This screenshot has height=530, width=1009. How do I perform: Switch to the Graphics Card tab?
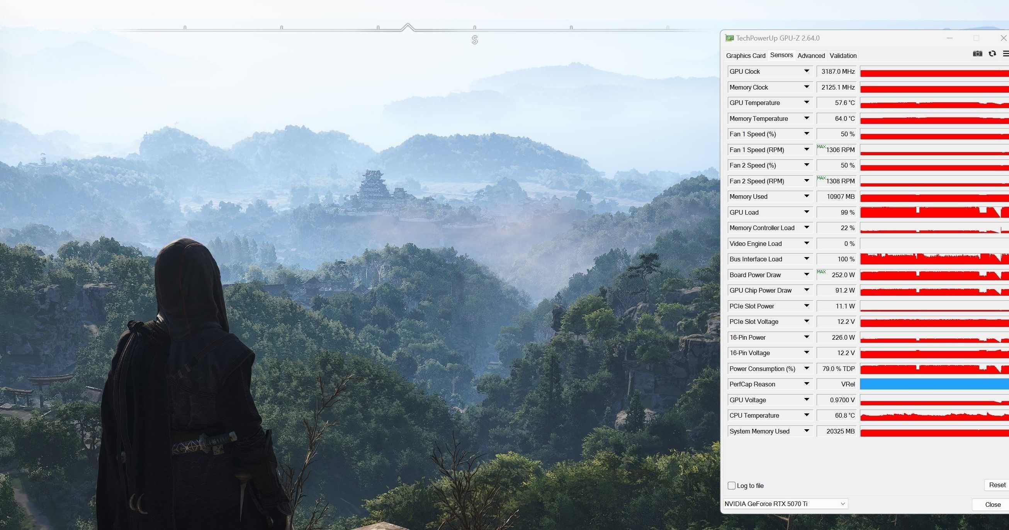[x=746, y=56]
